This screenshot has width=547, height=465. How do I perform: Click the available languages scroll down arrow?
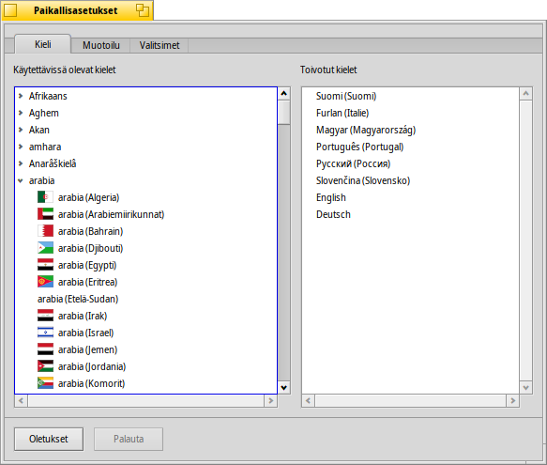tap(284, 387)
